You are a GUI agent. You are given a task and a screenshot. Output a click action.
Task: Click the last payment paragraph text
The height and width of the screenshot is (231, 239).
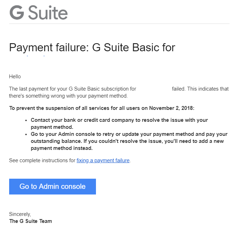pos(72,89)
